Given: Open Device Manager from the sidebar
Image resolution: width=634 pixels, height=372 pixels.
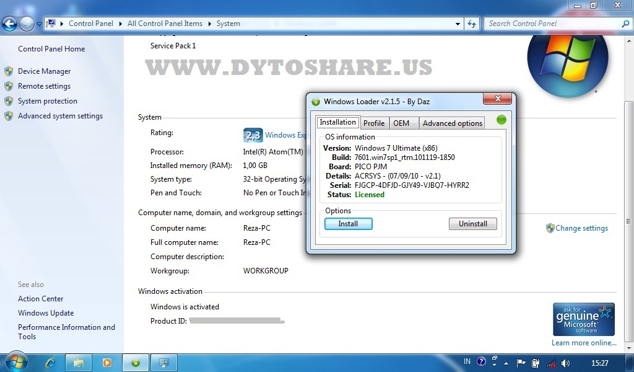Looking at the screenshot, I should click(43, 70).
